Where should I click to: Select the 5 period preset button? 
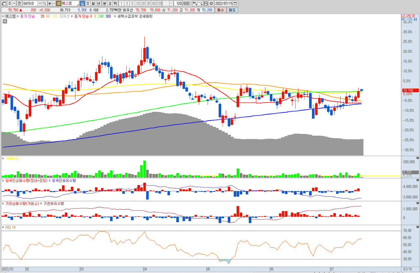132,3
